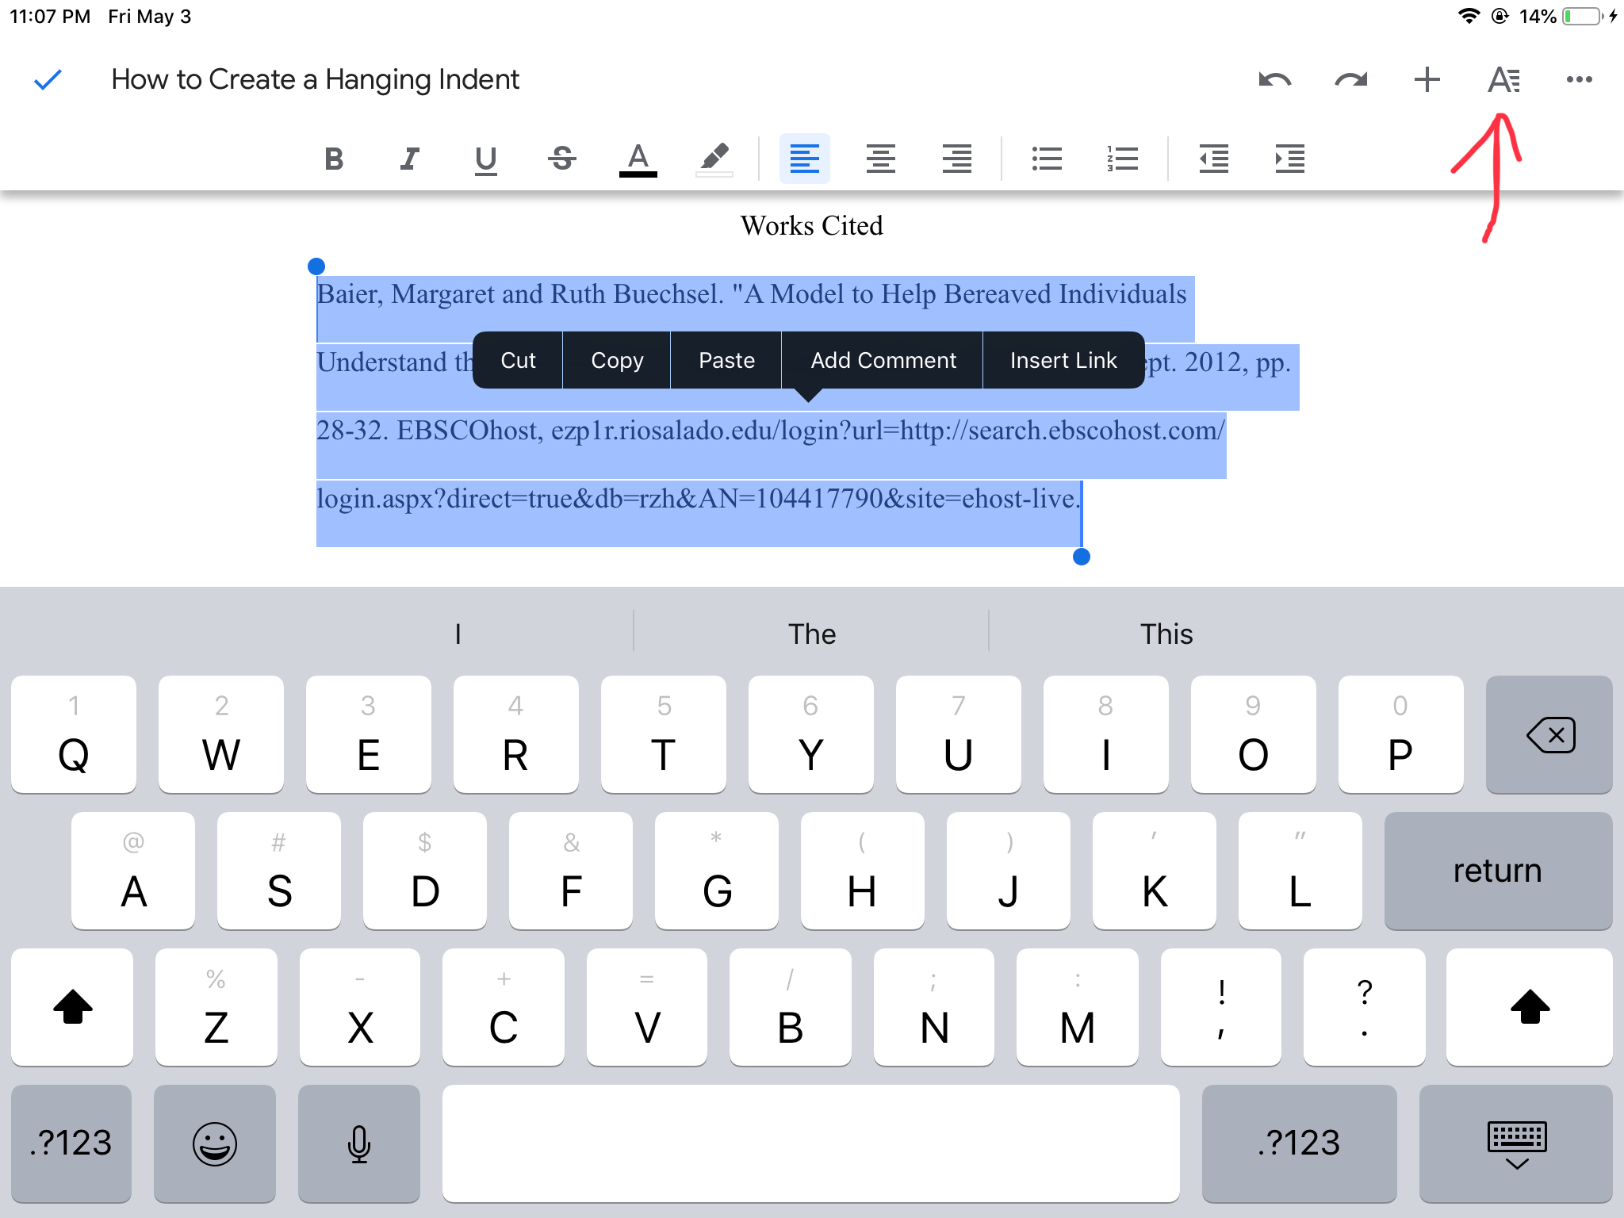Toggle italic formatting

click(409, 159)
